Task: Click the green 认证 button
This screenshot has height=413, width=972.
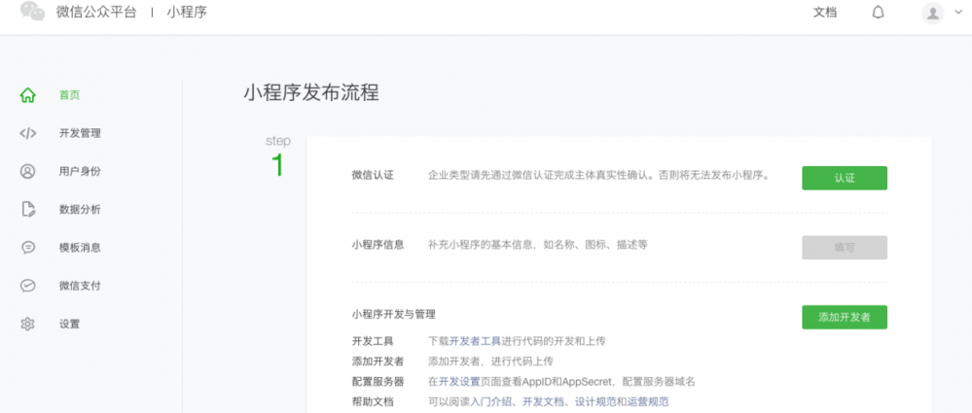Action: click(845, 178)
